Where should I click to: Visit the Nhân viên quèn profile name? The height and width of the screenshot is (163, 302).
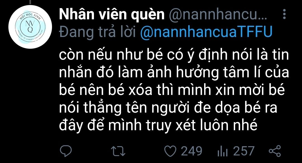click(112, 15)
